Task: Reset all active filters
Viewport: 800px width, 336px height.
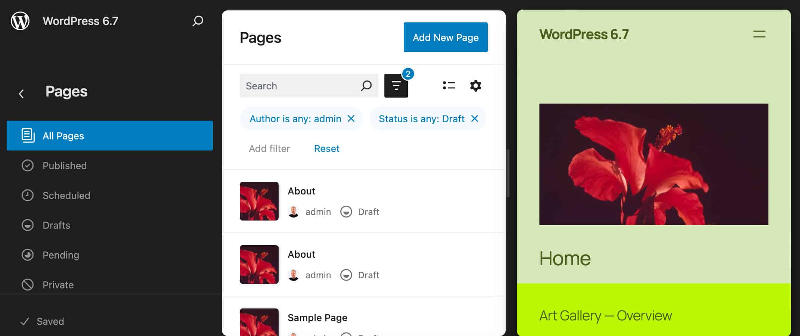Action: (x=327, y=148)
